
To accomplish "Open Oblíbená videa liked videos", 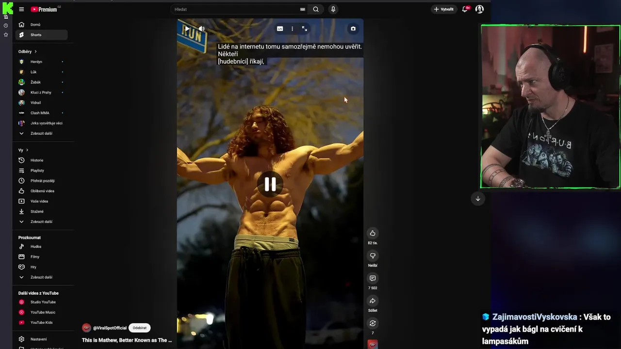I will pos(41,191).
